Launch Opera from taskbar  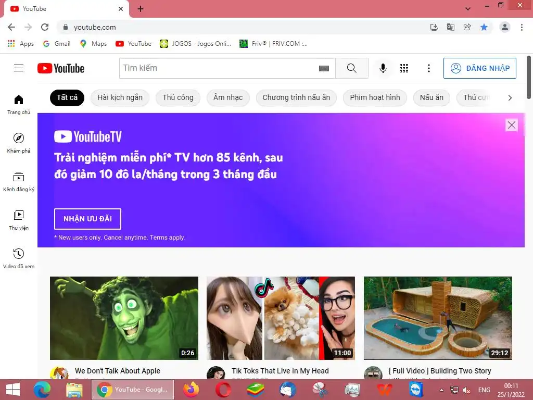pyautogui.click(x=223, y=390)
